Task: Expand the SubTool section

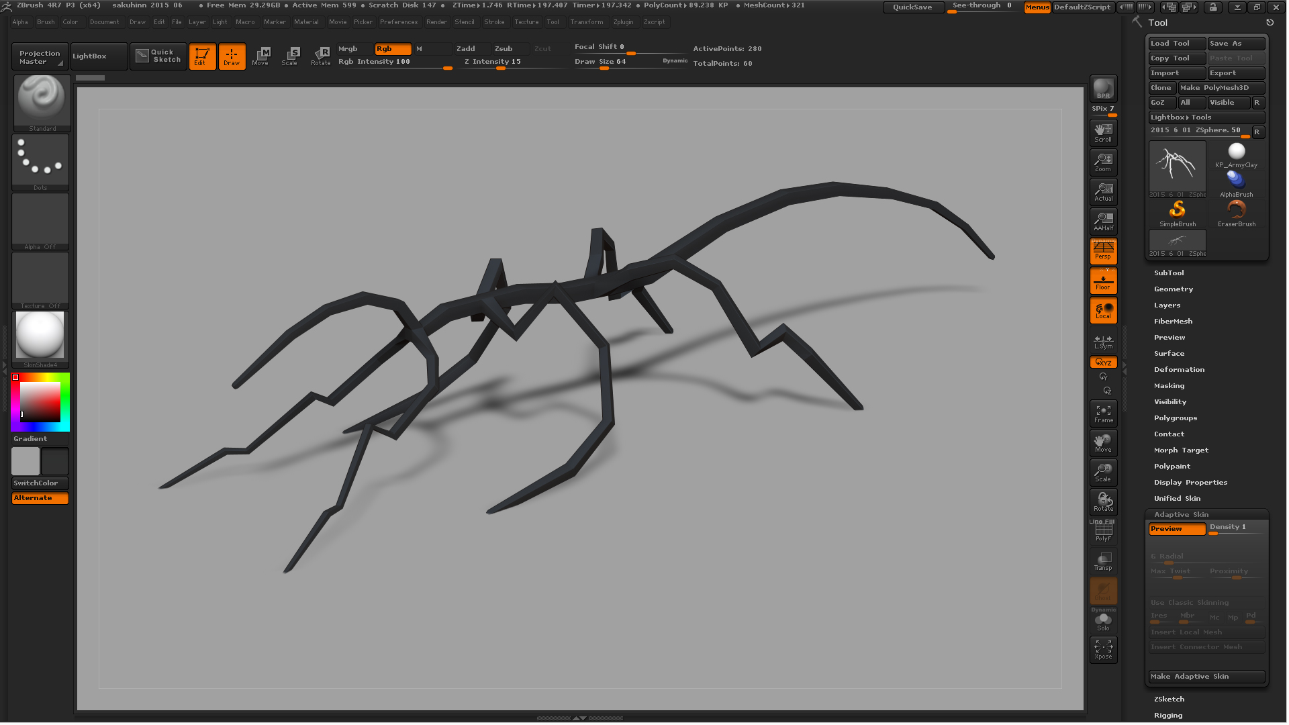Action: (1169, 273)
